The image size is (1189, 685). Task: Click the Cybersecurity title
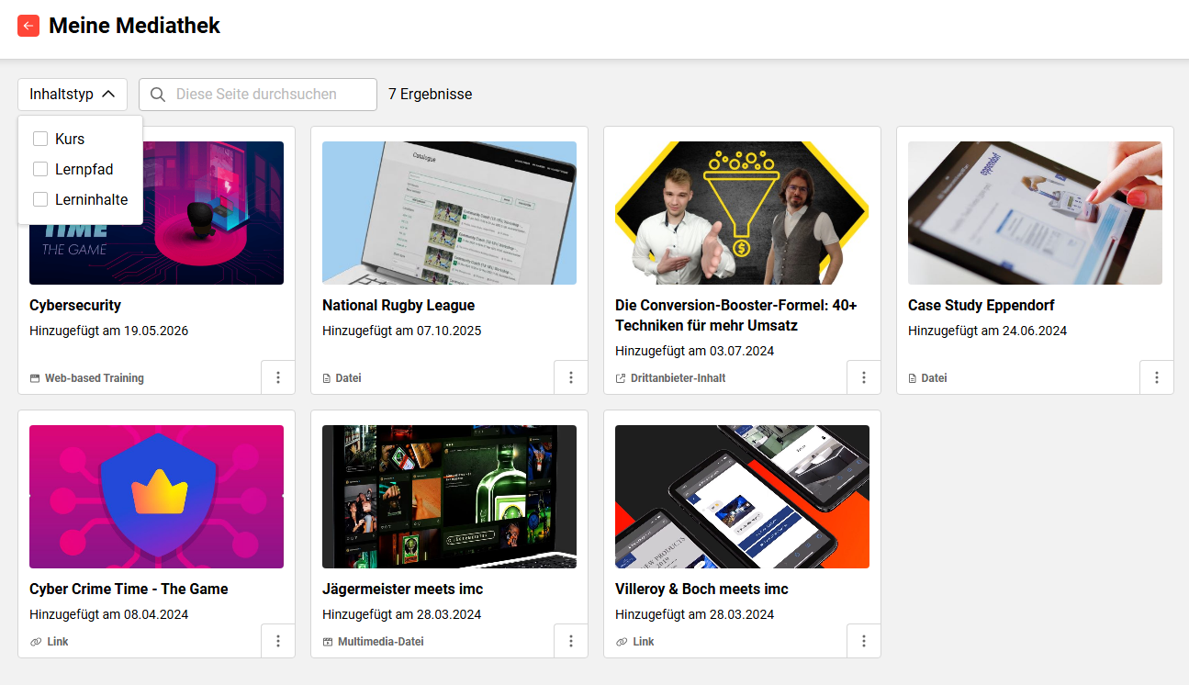pyautogui.click(x=75, y=305)
